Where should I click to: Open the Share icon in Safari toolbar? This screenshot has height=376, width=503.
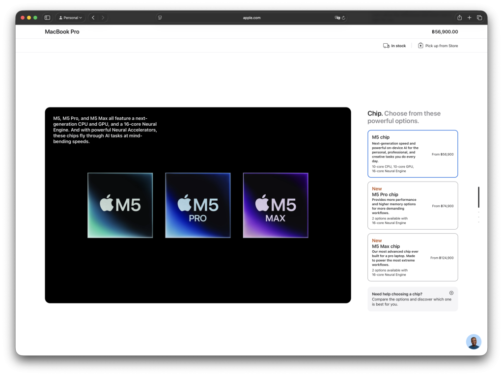pyautogui.click(x=459, y=18)
